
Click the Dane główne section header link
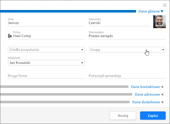click(149, 11)
